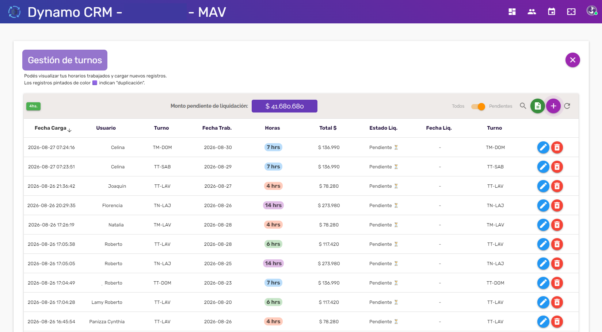The height and width of the screenshot is (332, 602).
Task: Click the Gestión de turnos title
Action: tap(65, 60)
